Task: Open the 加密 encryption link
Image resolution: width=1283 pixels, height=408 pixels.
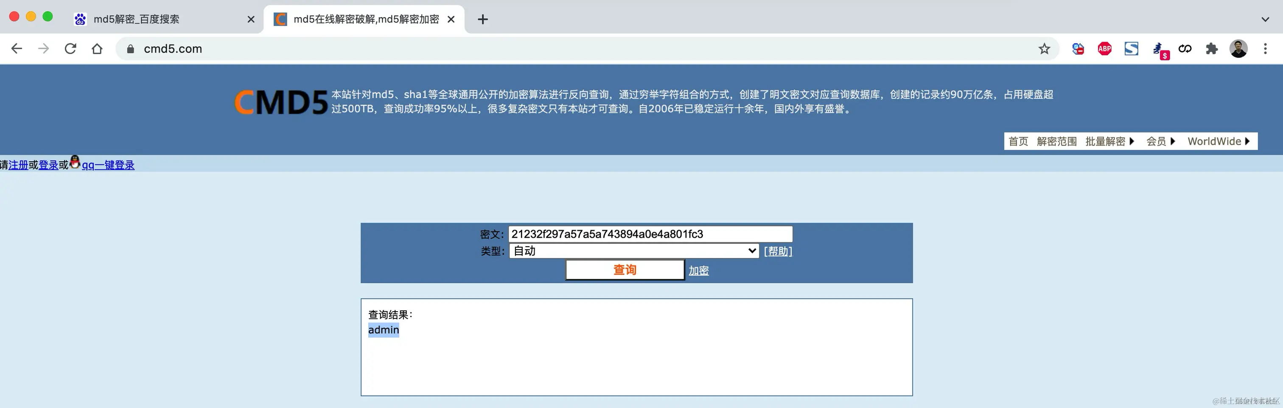Action: tap(698, 270)
